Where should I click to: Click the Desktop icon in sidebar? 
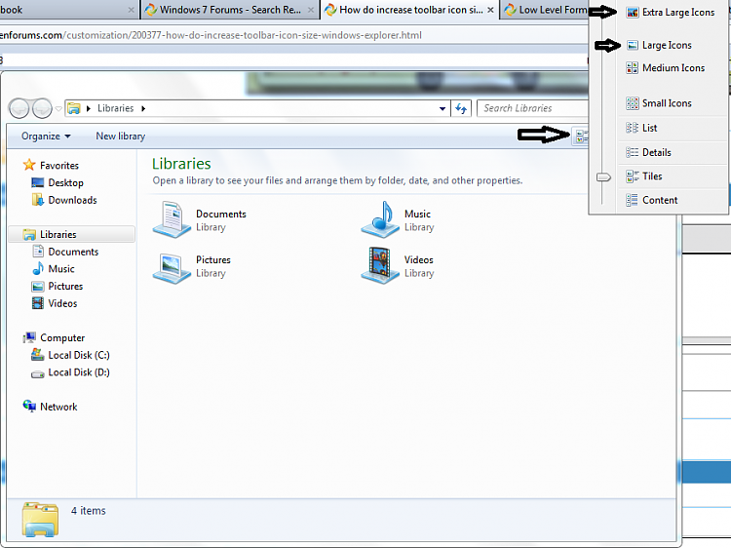click(38, 182)
